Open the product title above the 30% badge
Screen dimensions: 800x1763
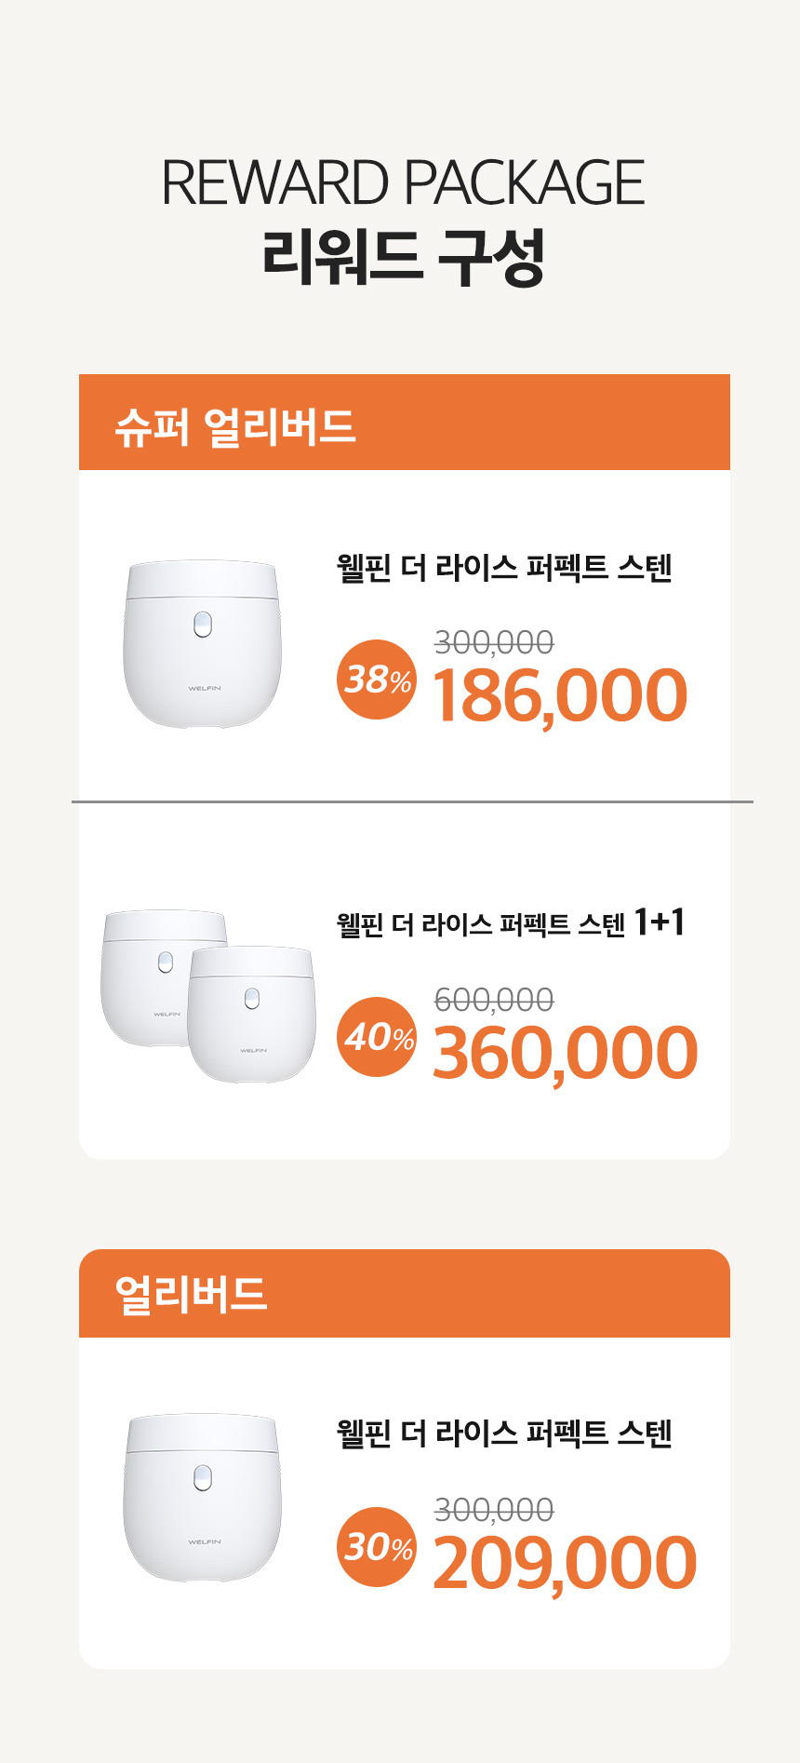coord(504,1433)
